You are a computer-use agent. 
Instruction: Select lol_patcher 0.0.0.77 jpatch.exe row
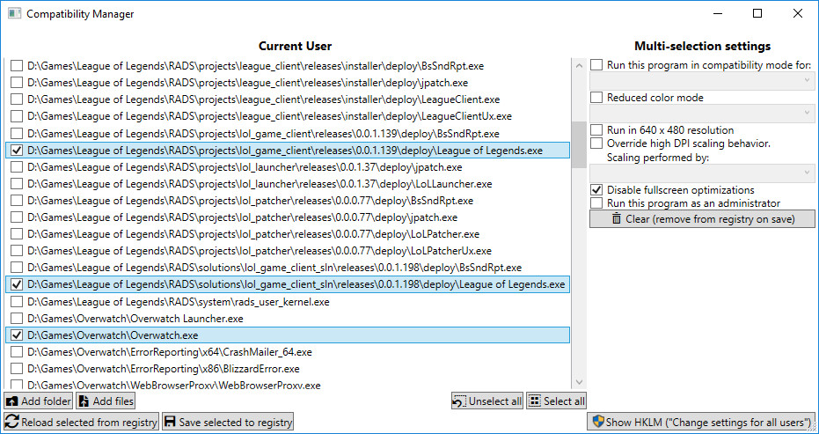tap(288, 217)
